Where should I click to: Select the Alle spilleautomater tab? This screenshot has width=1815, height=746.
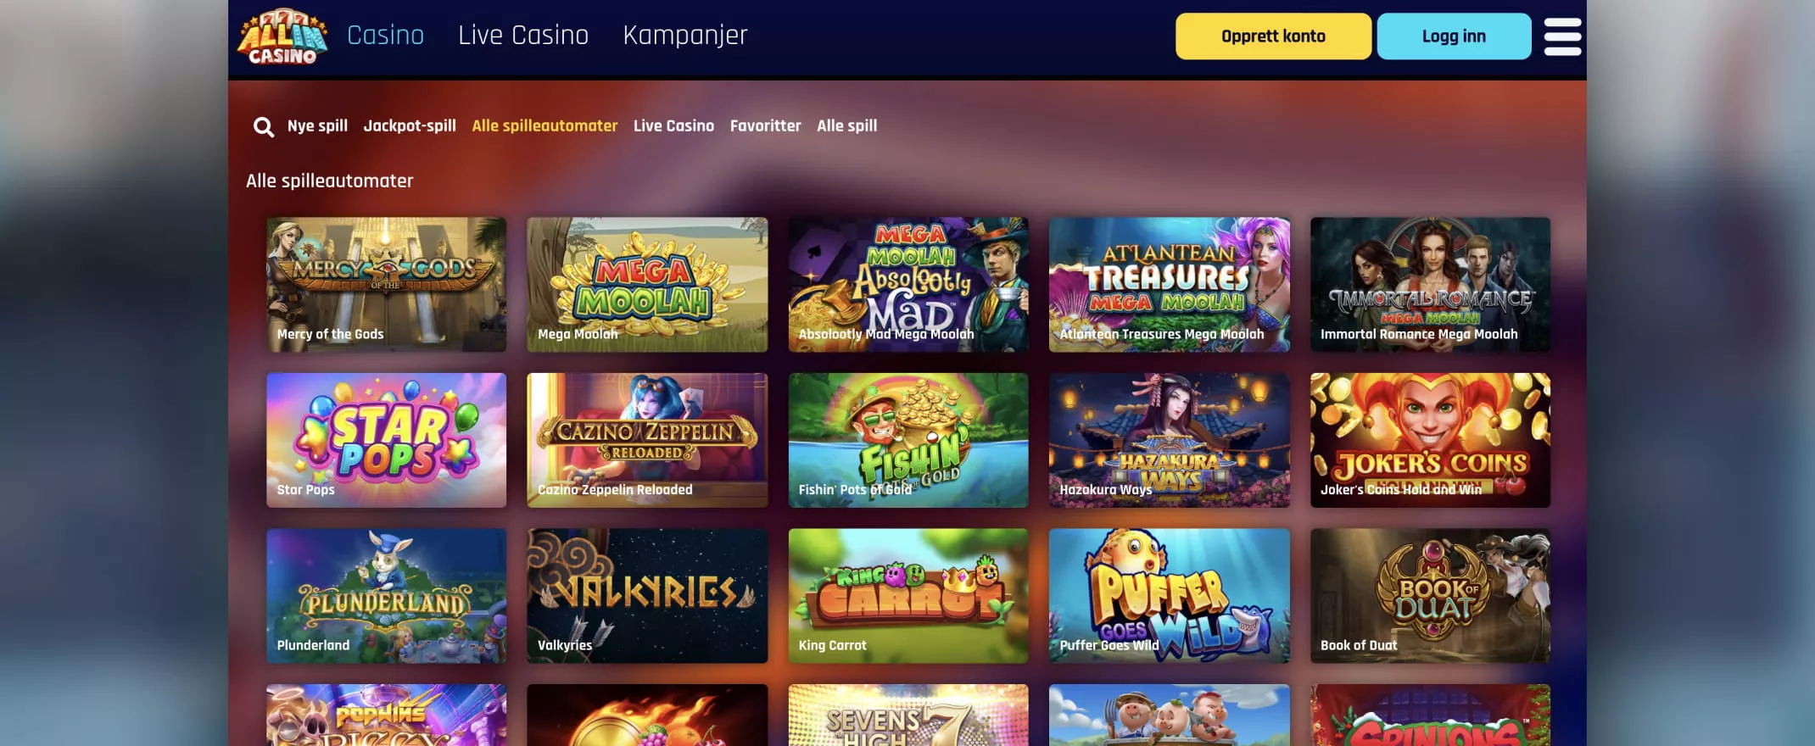(544, 125)
